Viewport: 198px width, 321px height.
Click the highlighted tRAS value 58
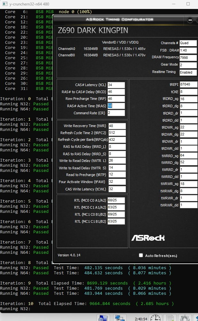point(116,106)
